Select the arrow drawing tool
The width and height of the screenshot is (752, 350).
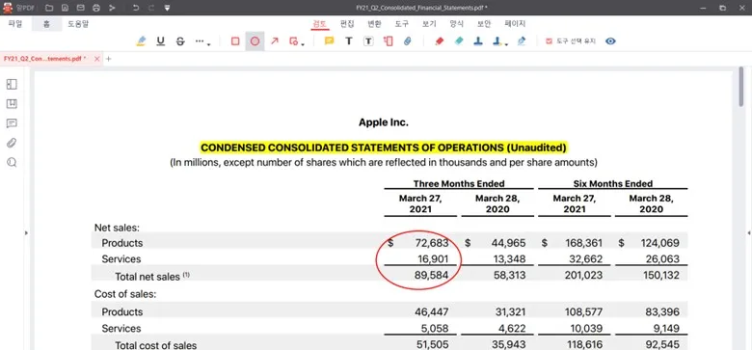(x=275, y=41)
